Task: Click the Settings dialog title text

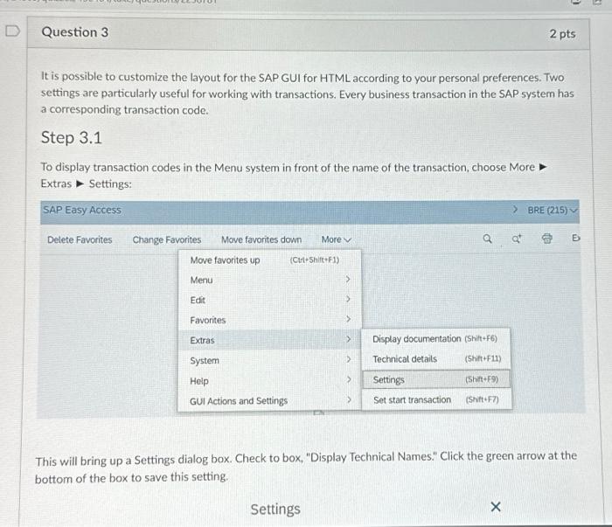Action: [275, 509]
